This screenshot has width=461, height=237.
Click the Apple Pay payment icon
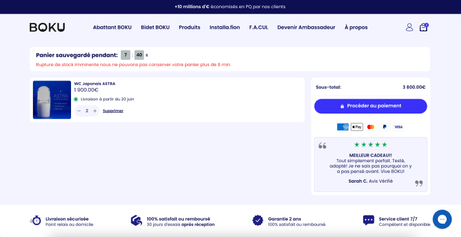[x=356, y=127]
